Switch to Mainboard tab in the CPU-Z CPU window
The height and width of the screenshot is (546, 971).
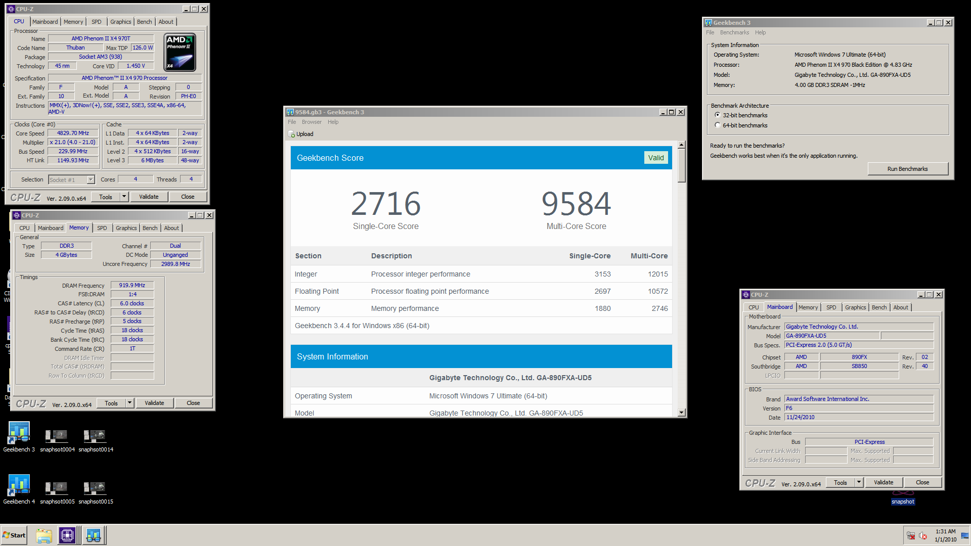click(45, 22)
